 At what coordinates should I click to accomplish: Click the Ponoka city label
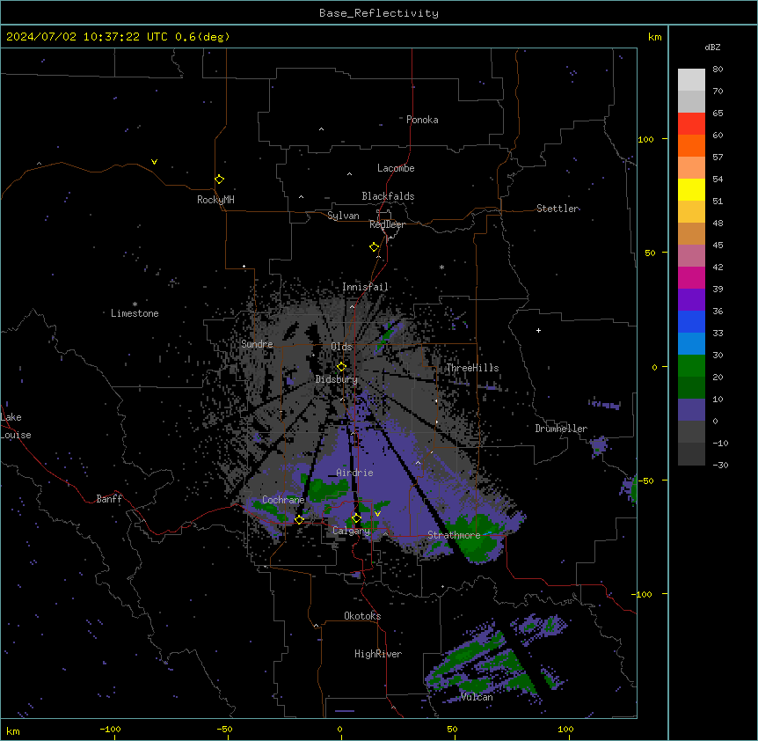click(x=422, y=120)
